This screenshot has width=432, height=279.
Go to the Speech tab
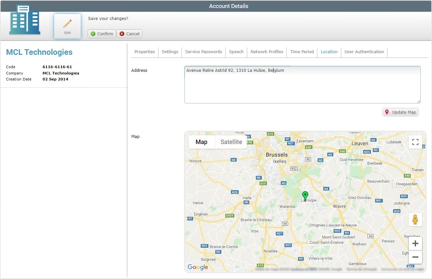236,52
